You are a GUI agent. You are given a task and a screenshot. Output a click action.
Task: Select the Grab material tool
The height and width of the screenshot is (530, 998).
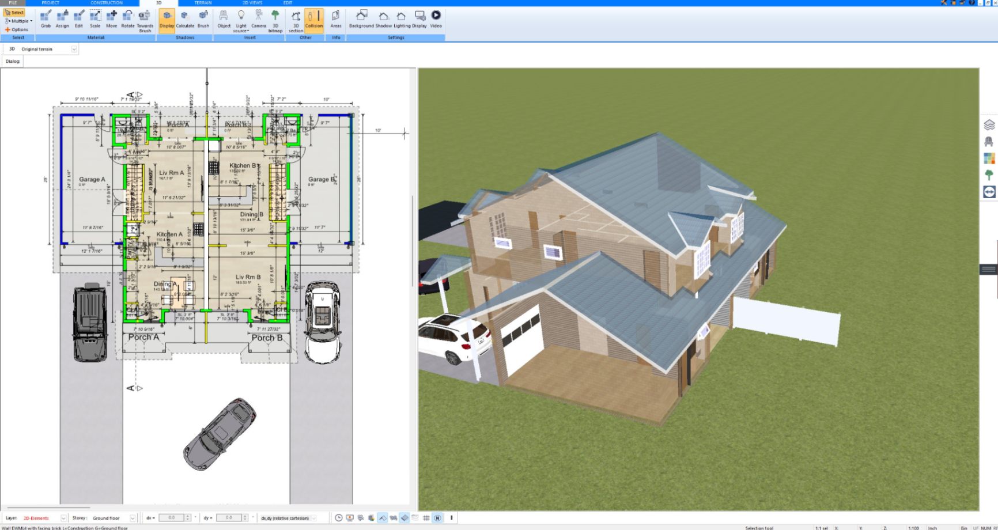tap(46, 19)
